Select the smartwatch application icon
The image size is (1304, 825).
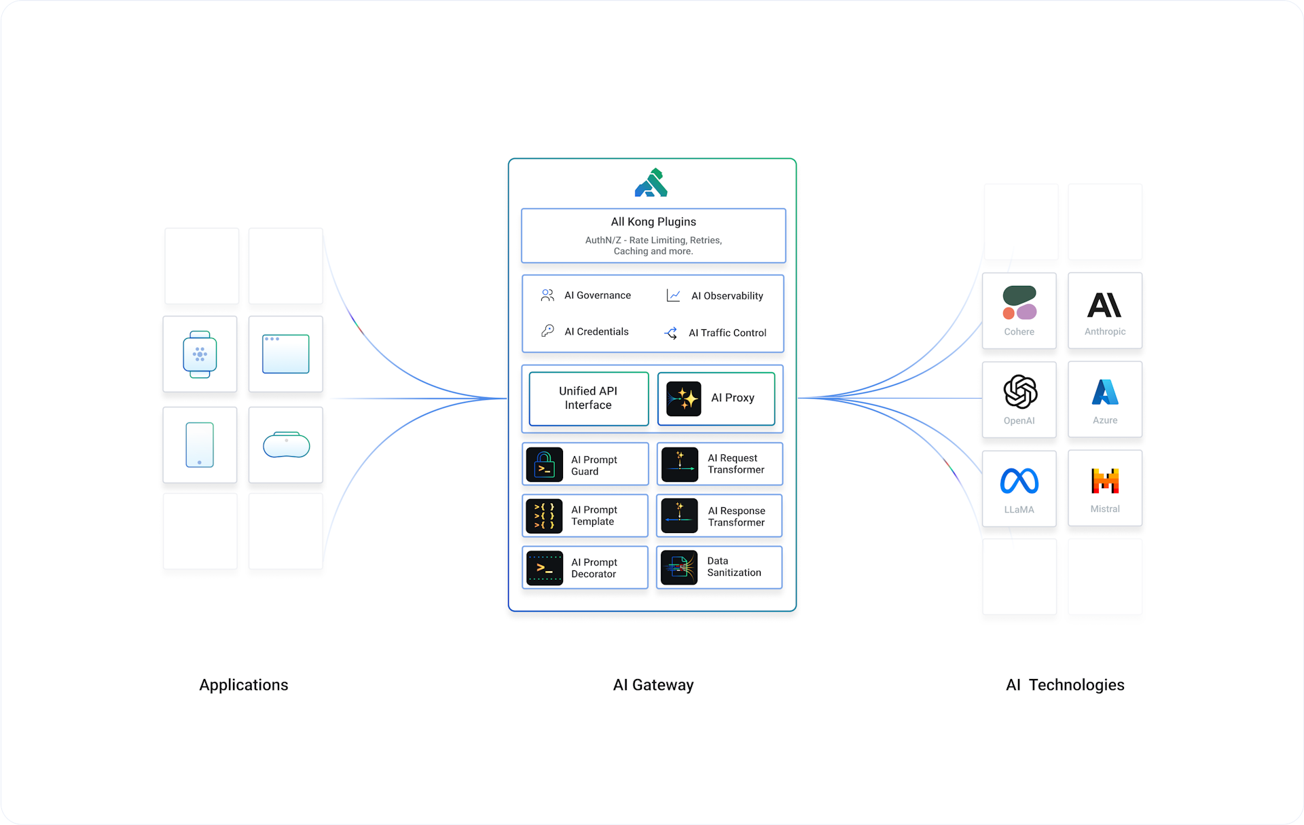click(200, 353)
